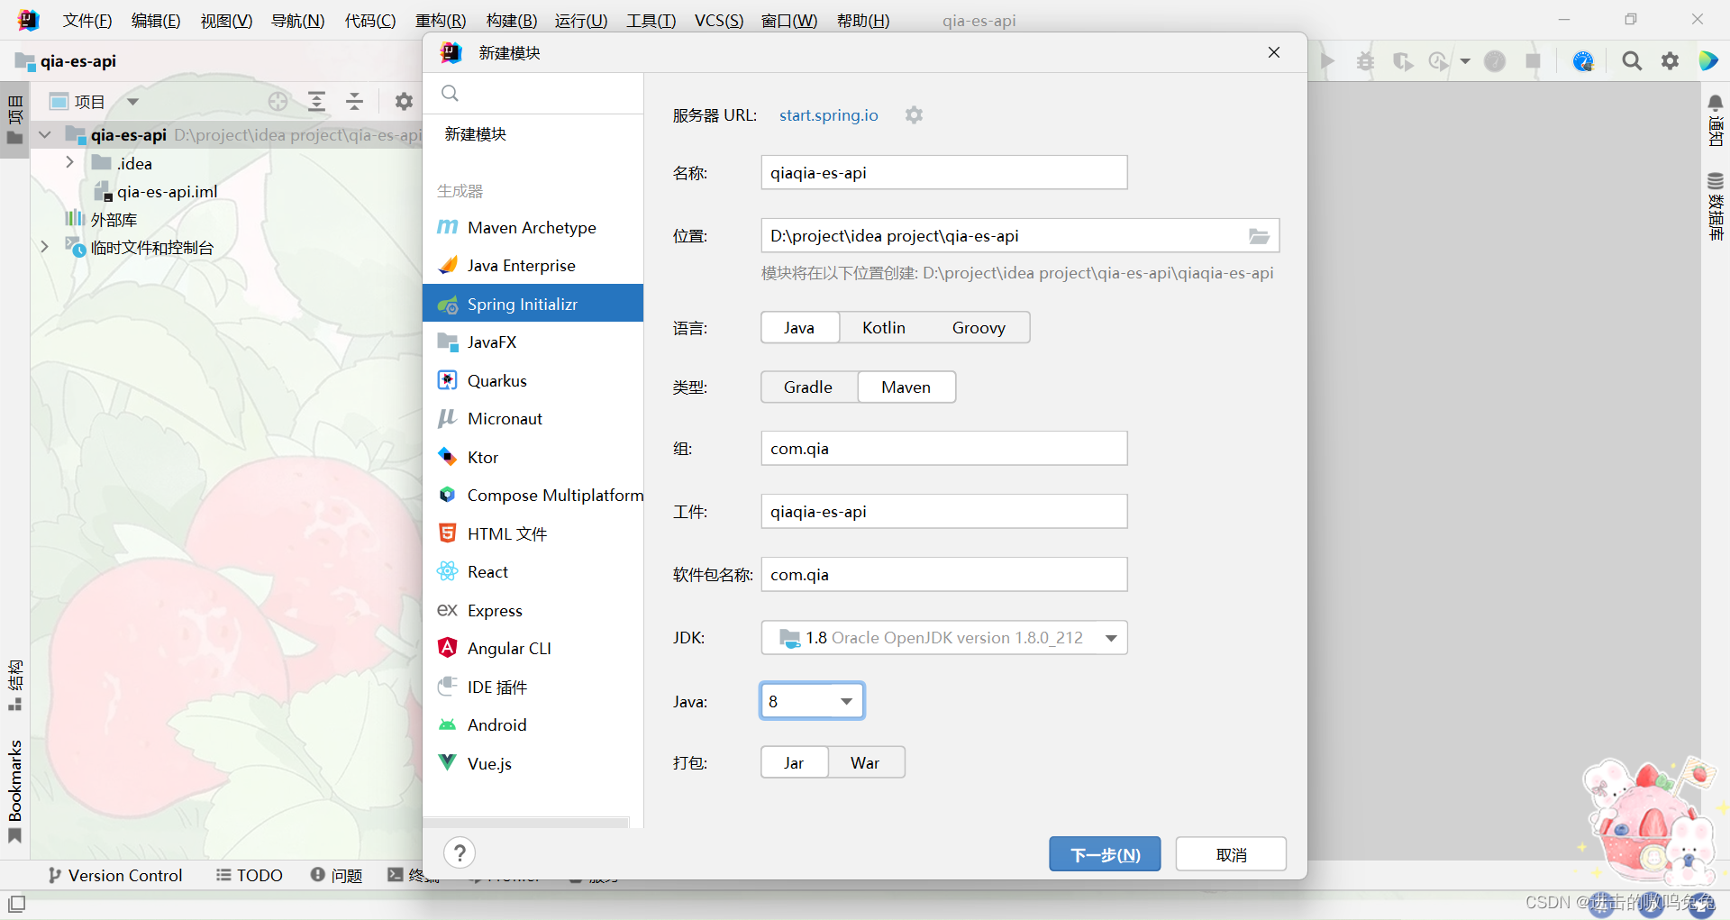This screenshot has width=1730, height=920.
Task: Expand 临时文件和控制台 node
Action: coord(44,246)
